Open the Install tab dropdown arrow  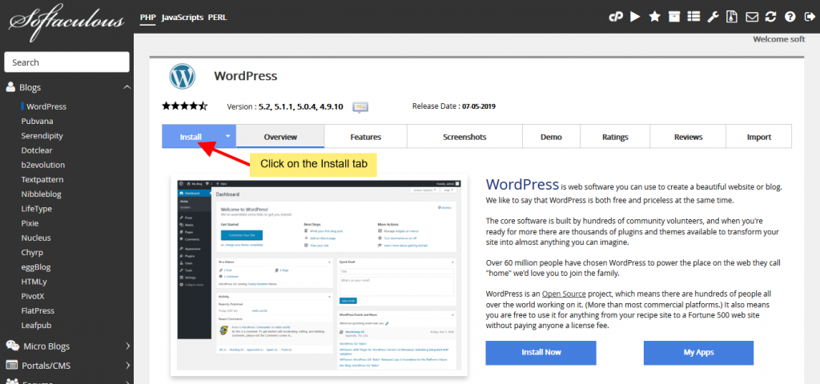click(x=227, y=136)
